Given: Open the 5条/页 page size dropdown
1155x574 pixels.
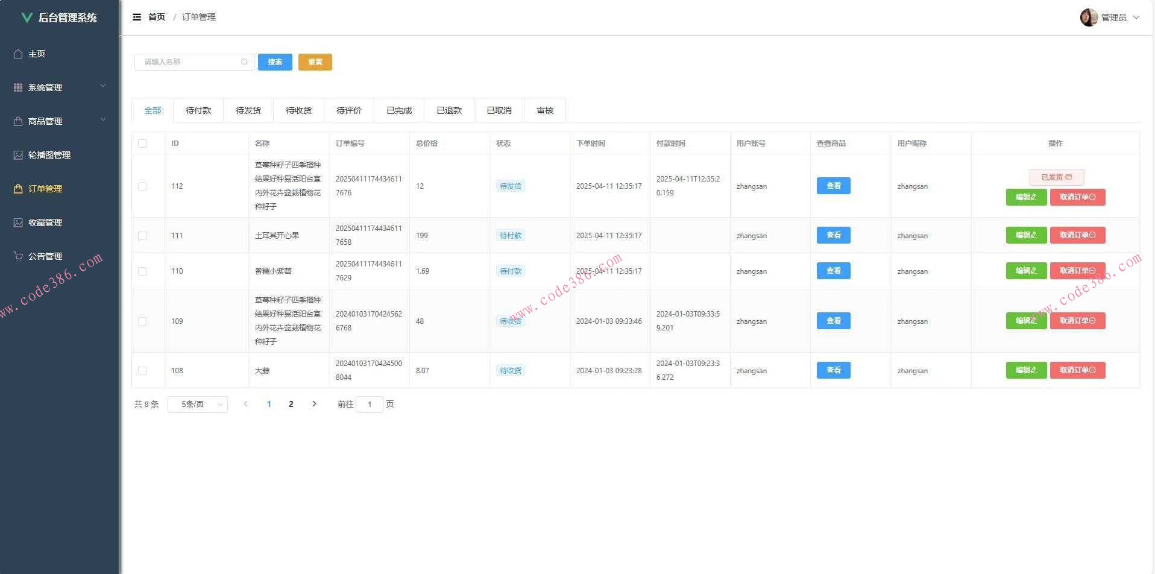Looking at the screenshot, I should [x=198, y=404].
